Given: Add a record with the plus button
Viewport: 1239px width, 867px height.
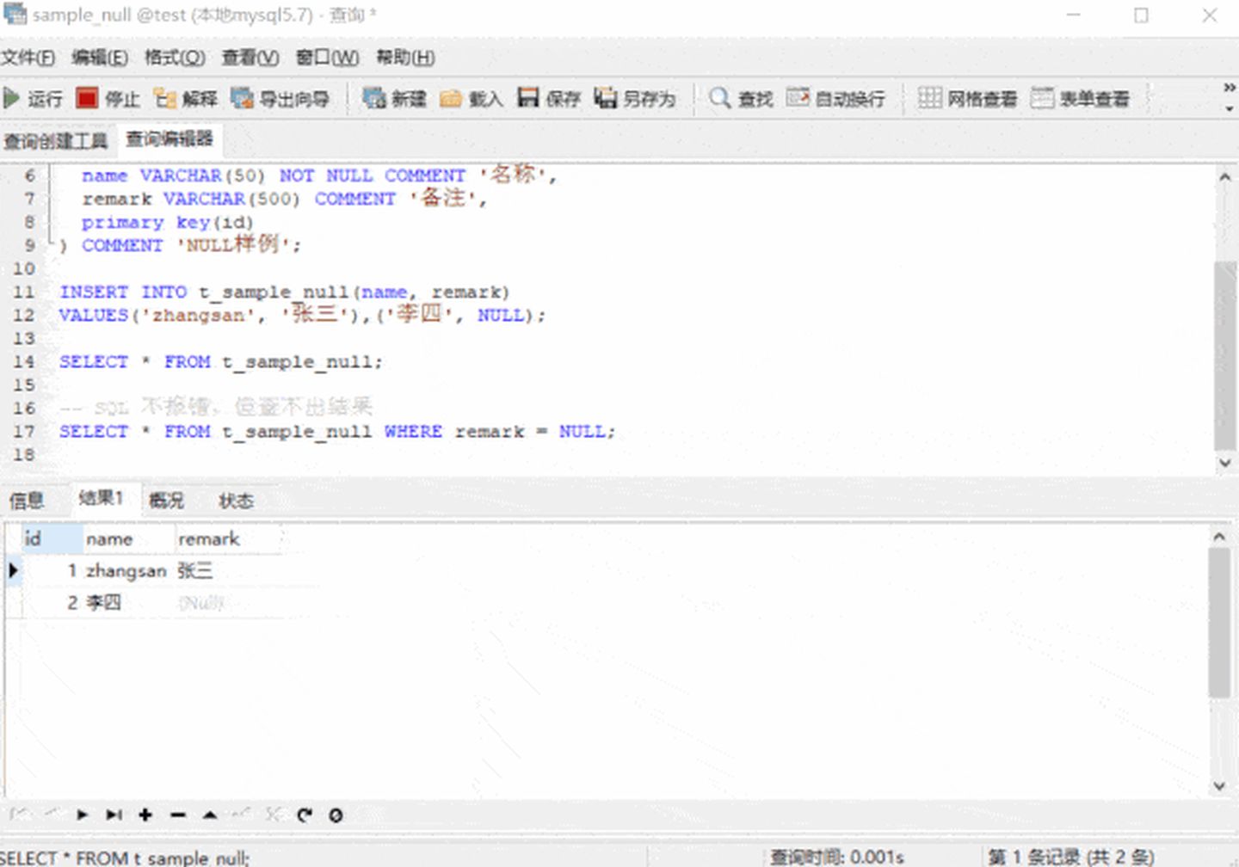Looking at the screenshot, I should pyautogui.click(x=145, y=815).
